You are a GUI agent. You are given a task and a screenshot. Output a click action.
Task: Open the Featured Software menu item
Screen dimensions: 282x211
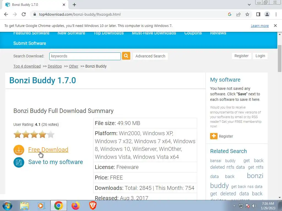click(31, 33)
